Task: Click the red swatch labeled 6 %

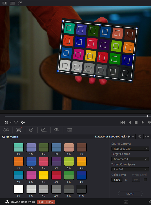Action: tap(56, 175)
